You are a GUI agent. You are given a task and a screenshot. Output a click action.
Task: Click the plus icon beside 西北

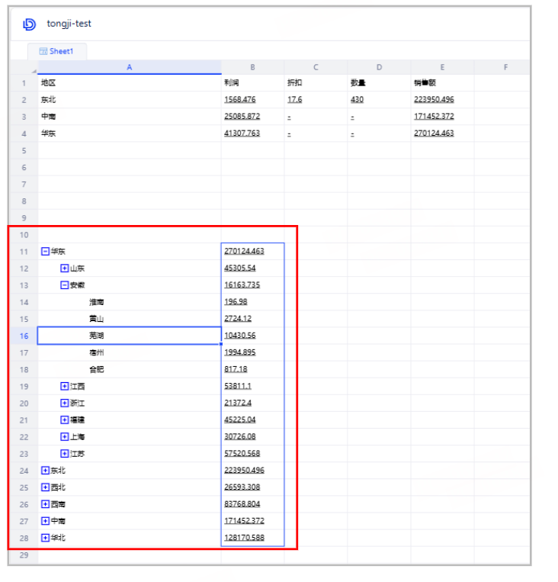click(x=46, y=487)
